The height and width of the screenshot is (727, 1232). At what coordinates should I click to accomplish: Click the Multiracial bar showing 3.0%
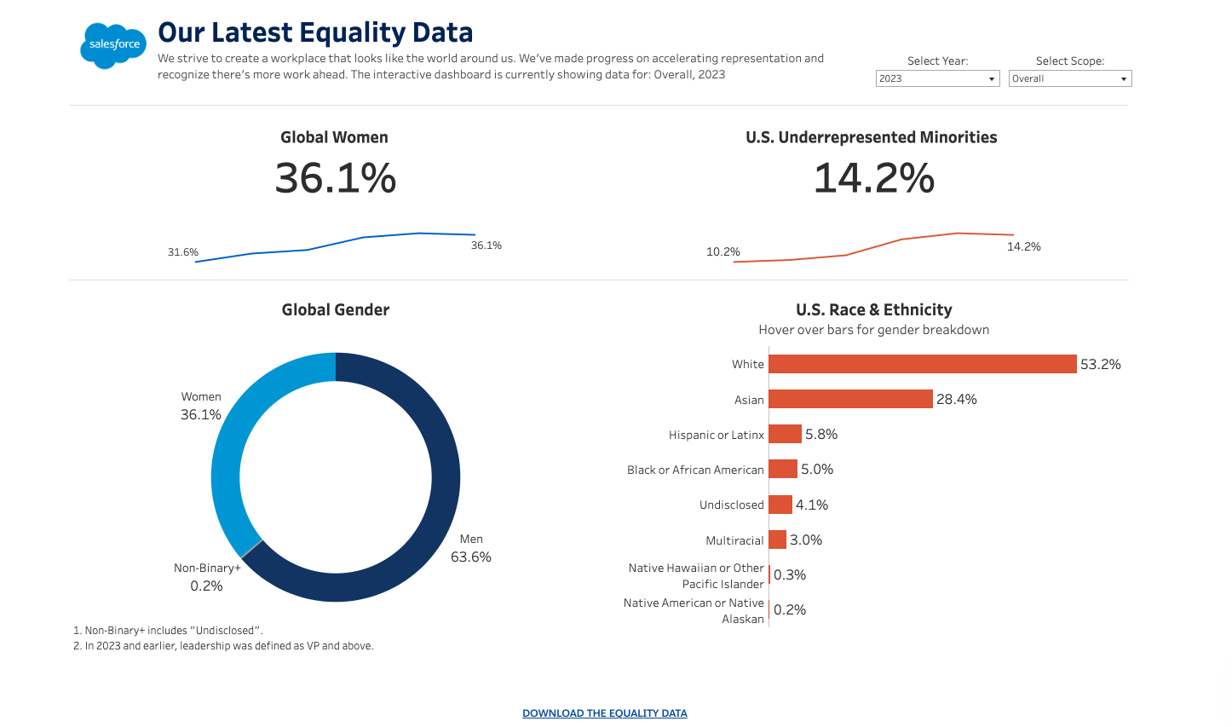(x=777, y=539)
